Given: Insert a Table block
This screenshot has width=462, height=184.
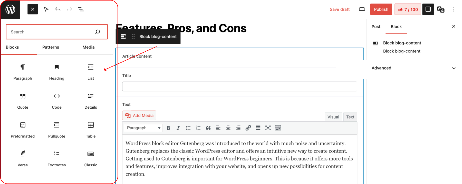Looking at the screenshot, I should (x=91, y=129).
